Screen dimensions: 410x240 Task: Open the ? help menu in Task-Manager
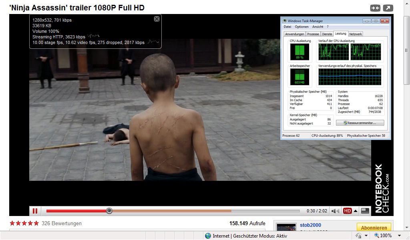(328, 27)
